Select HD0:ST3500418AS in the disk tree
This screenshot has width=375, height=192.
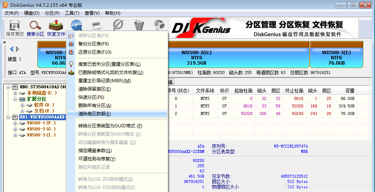tap(43, 87)
